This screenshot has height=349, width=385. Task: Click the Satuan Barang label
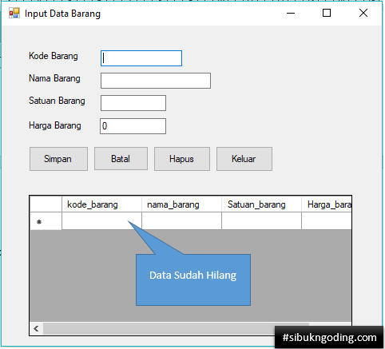(x=57, y=101)
